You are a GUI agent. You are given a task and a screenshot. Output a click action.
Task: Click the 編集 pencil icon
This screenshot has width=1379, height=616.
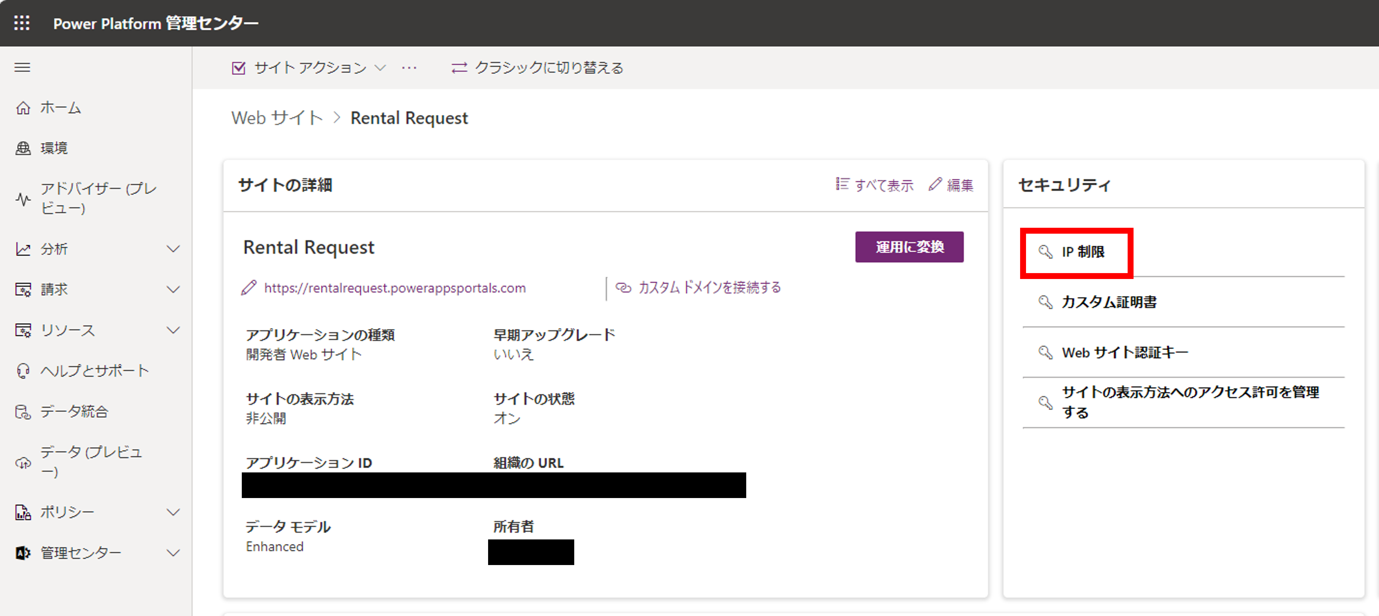(x=935, y=184)
